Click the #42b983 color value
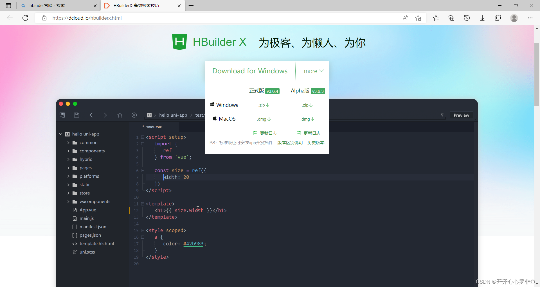This screenshot has height=287, width=540. tap(193, 244)
